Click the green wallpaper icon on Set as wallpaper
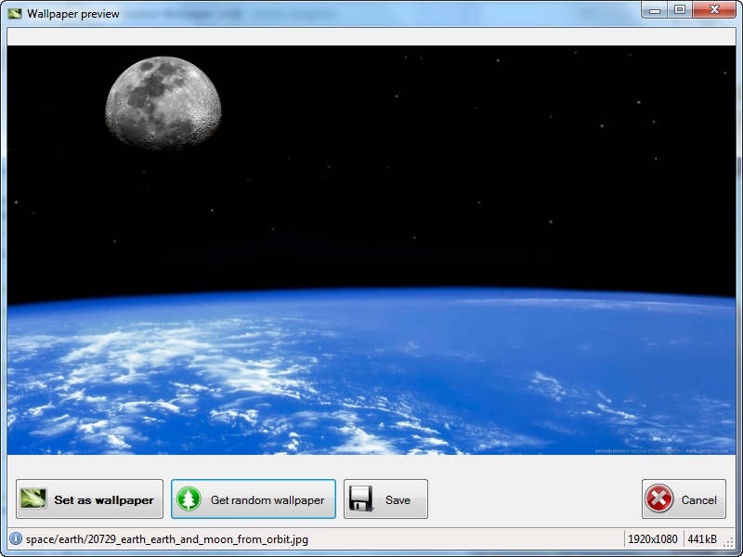 point(34,499)
